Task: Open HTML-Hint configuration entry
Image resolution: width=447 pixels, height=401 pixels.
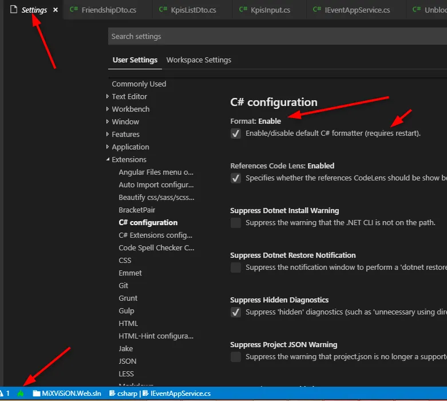Action: (x=156, y=336)
